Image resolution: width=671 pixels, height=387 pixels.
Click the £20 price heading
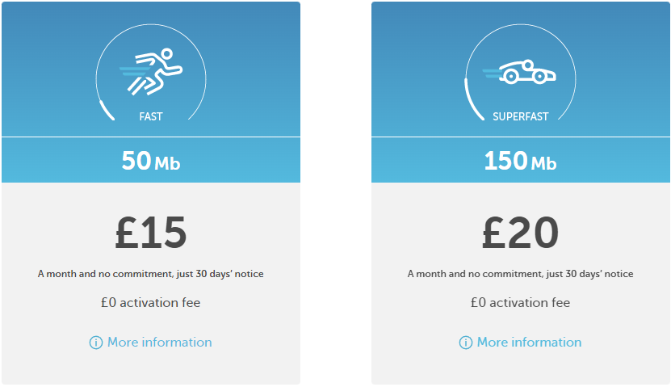tap(520, 233)
